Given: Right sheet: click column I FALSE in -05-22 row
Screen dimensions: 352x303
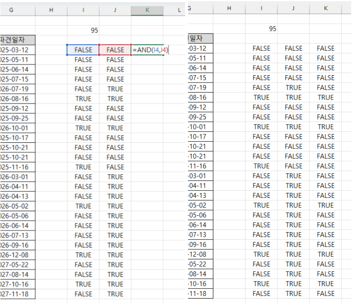Looking at the screenshot, I should point(261,264).
